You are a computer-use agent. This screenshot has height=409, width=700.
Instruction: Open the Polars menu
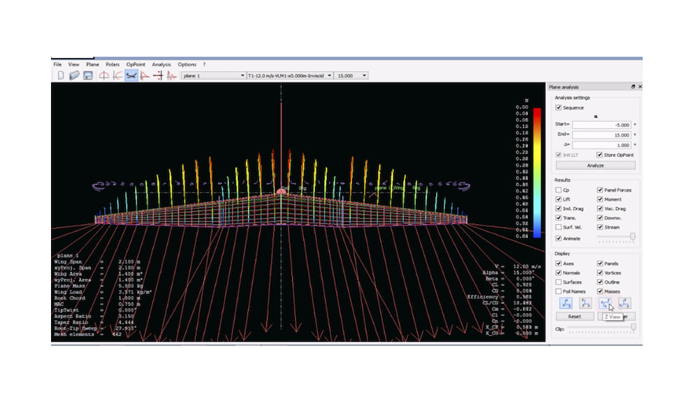point(113,64)
